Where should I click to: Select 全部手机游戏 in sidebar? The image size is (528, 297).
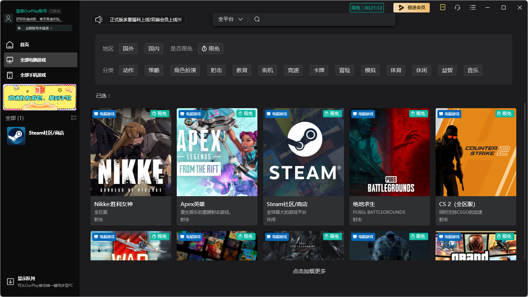point(40,75)
